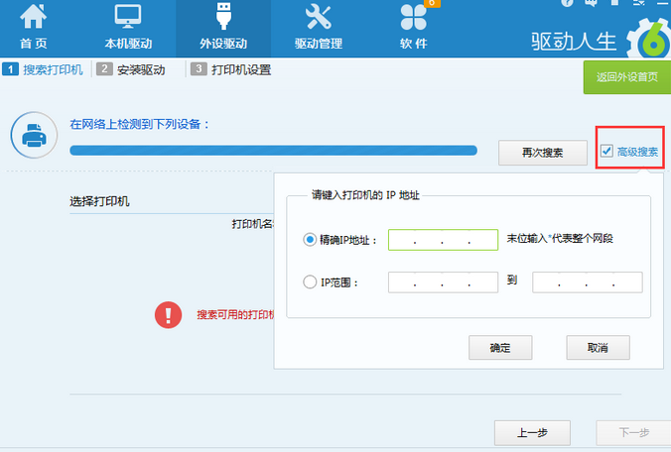Select 外设驱动 USB plug icon
This screenshot has width=671, height=452.
click(x=222, y=18)
